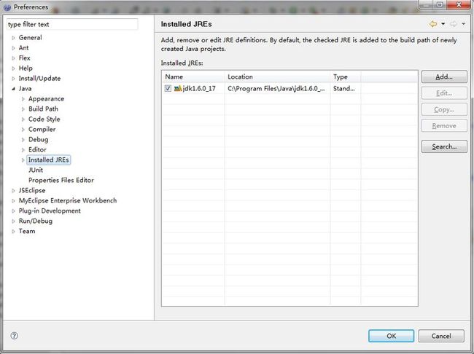Open Compiler preferences

coord(42,129)
